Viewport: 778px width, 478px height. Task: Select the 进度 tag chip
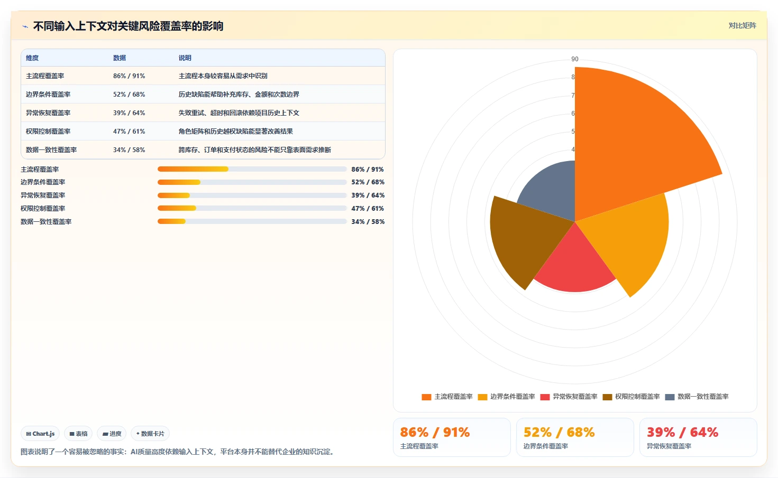[112, 434]
